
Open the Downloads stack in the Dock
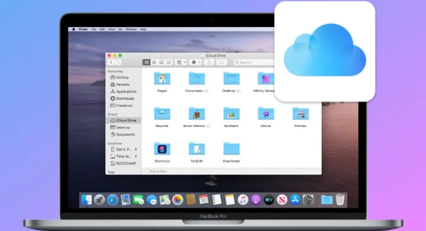(326, 200)
